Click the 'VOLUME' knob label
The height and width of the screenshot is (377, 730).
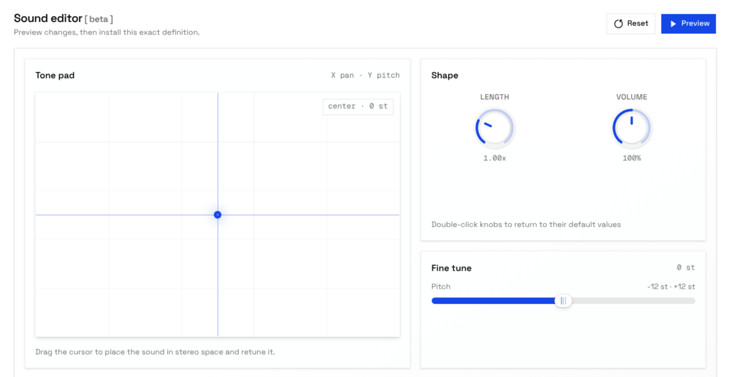[632, 97]
